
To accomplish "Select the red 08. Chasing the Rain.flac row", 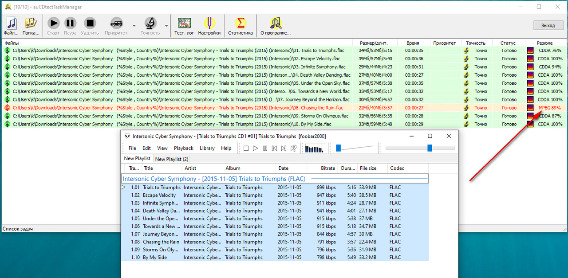I will [x=284, y=108].
